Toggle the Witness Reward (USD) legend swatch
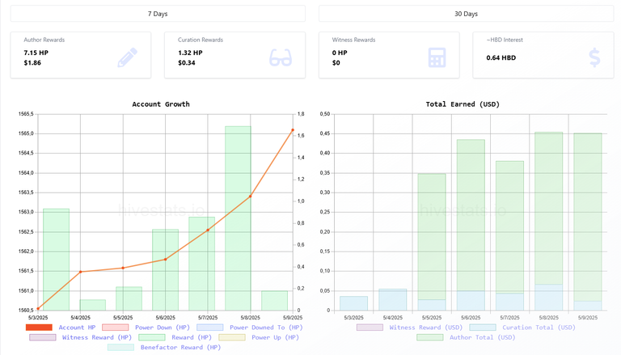Image resolution: width=621 pixels, height=355 pixels. pos(370,328)
